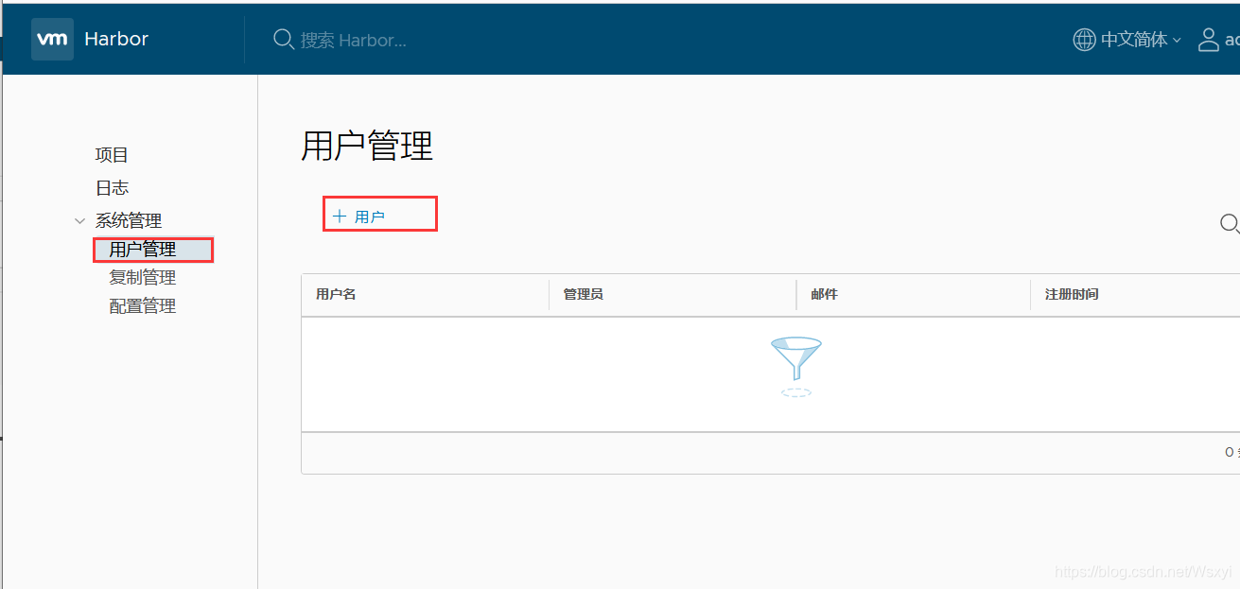Select 用户管理 in the sidebar
Screen dimensions: 1240x589
coord(143,250)
